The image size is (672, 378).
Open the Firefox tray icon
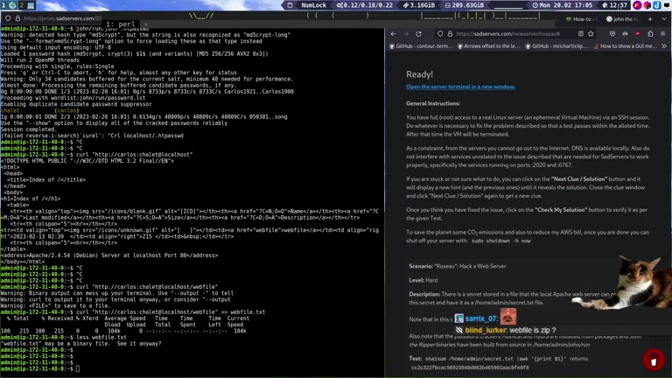(637, 5)
